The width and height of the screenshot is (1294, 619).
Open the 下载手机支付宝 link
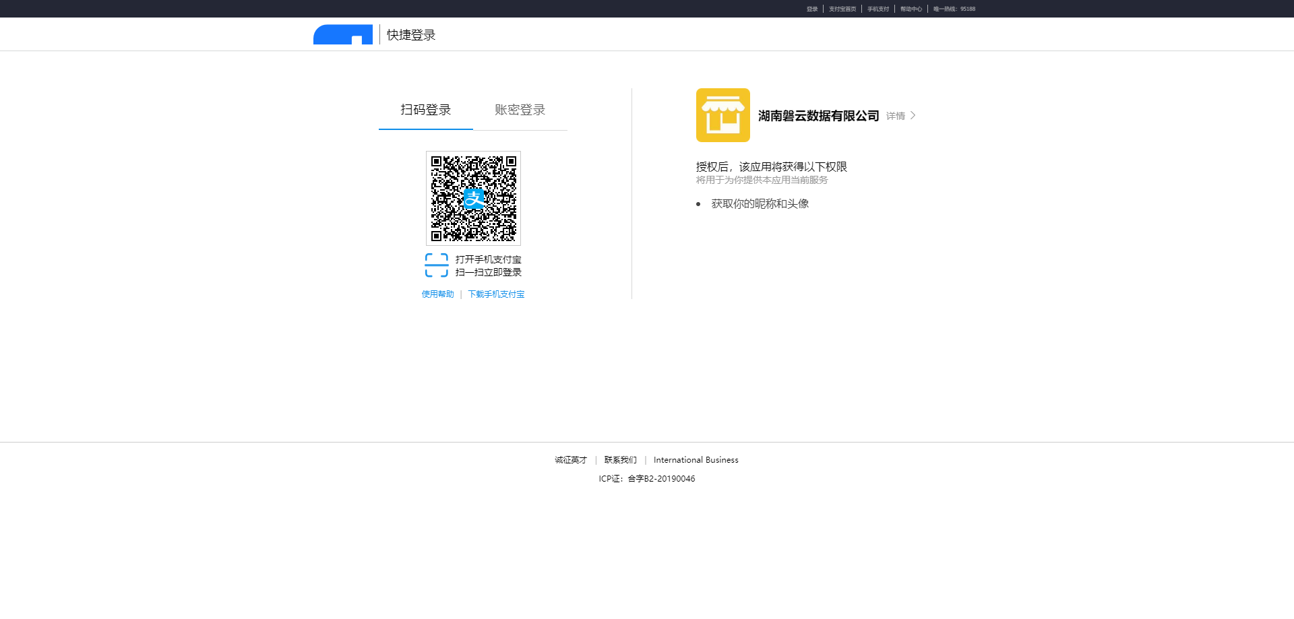tap(497, 294)
